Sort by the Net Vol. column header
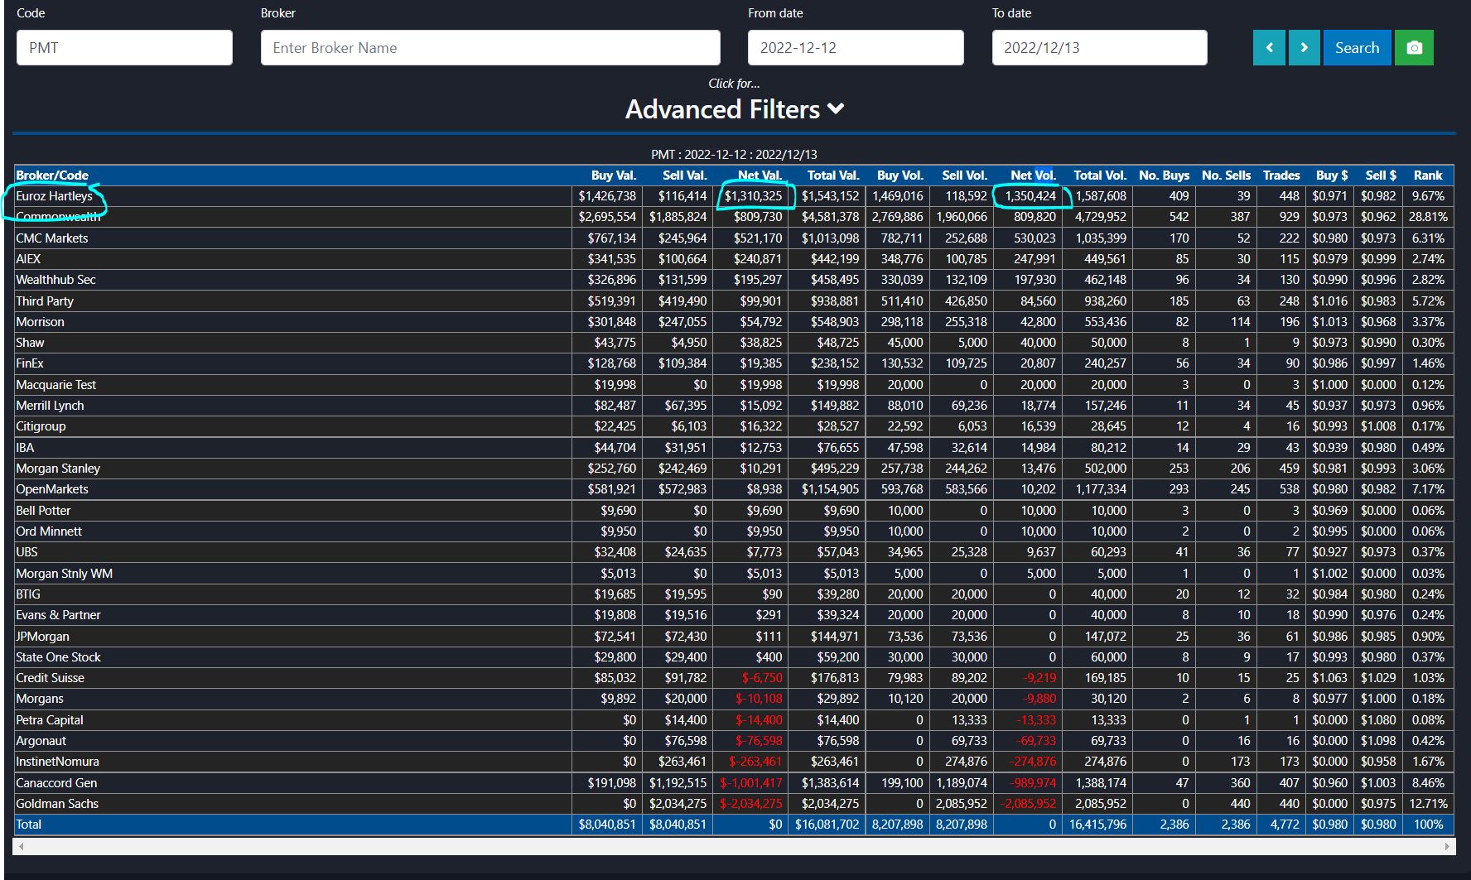The width and height of the screenshot is (1471, 880). (x=1034, y=176)
